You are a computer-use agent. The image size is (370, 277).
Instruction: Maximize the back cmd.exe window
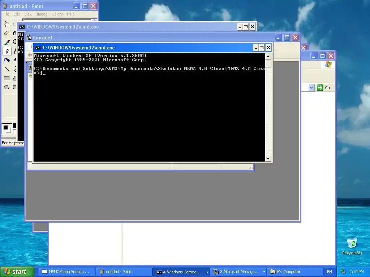coord(246,27)
